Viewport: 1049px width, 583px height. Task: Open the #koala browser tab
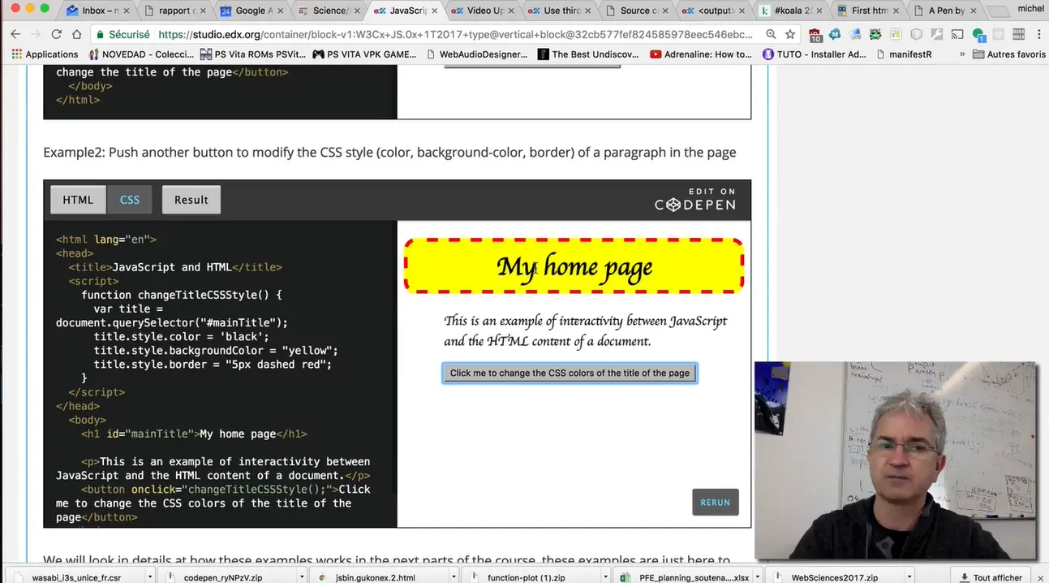[x=790, y=11]
